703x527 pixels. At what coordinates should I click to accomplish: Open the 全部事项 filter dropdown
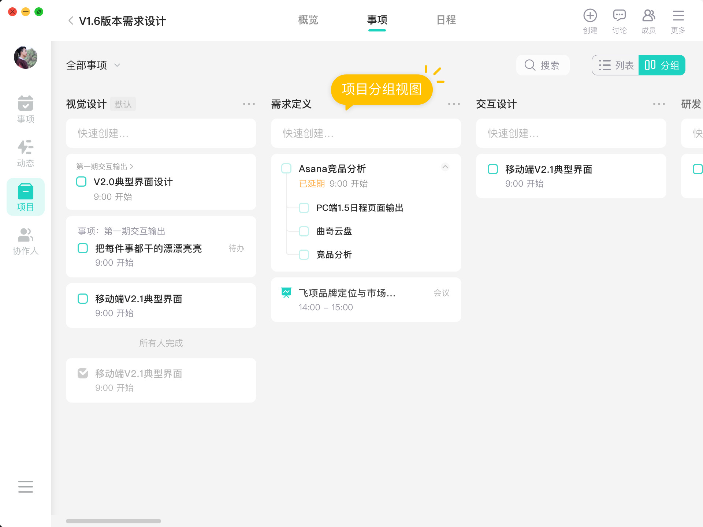(93, 66)
